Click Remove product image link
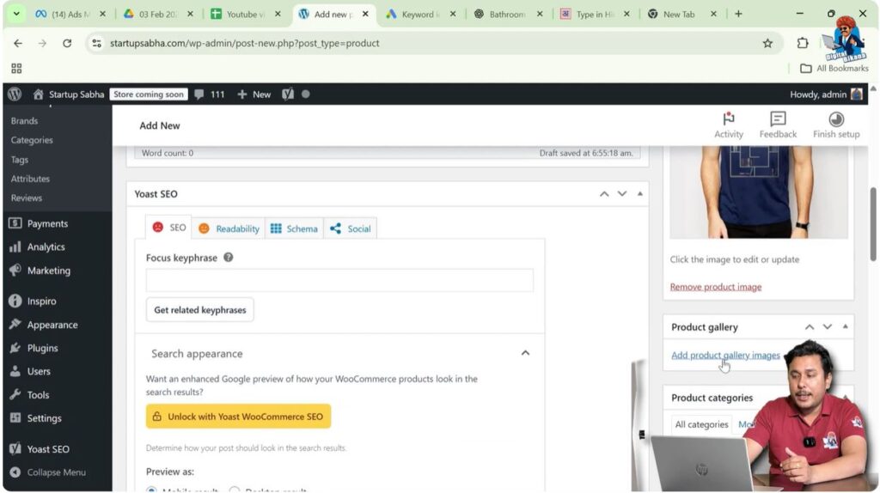Viewport: 880px width, 493px height. [x=716, y=287]
